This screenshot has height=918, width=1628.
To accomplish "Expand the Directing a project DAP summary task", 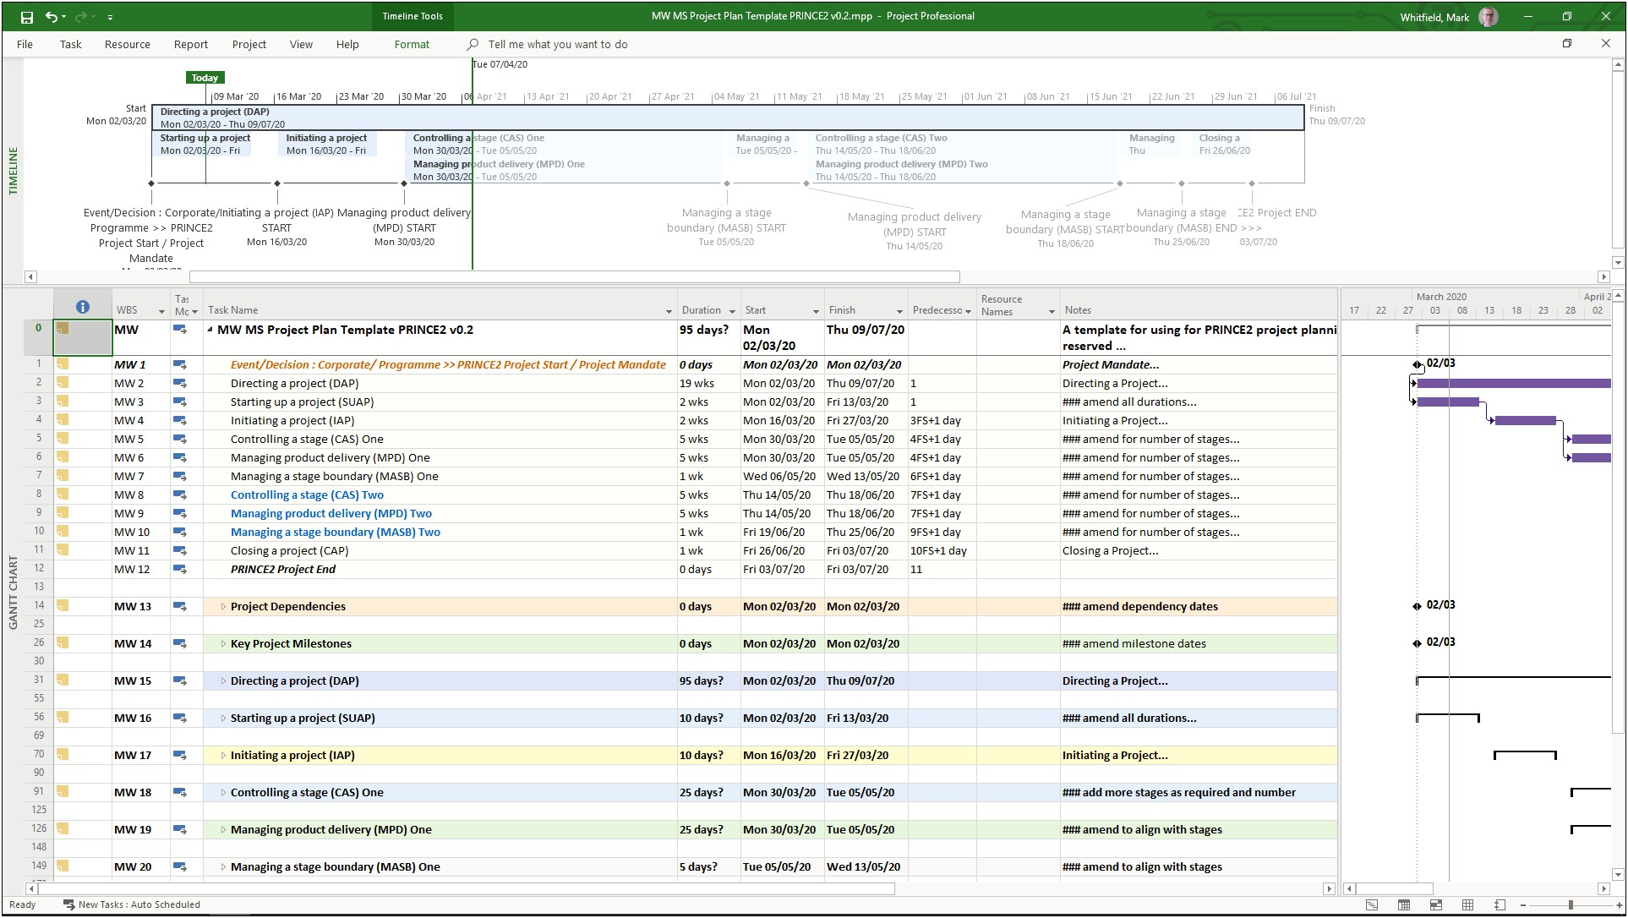I will click(x=221, y=681).
